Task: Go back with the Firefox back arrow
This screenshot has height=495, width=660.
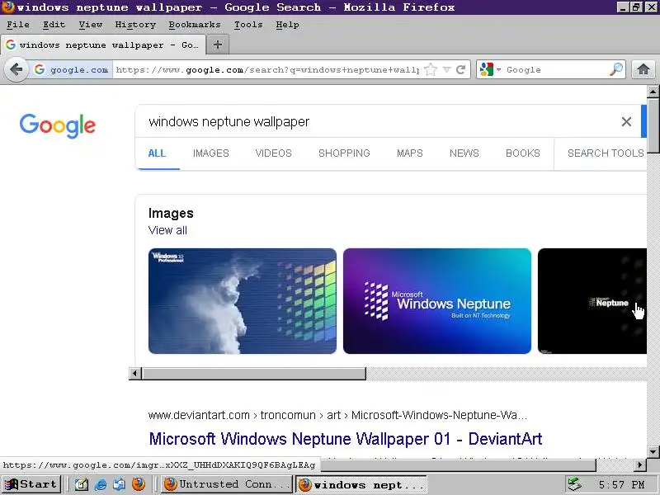Action: [16, 69]
